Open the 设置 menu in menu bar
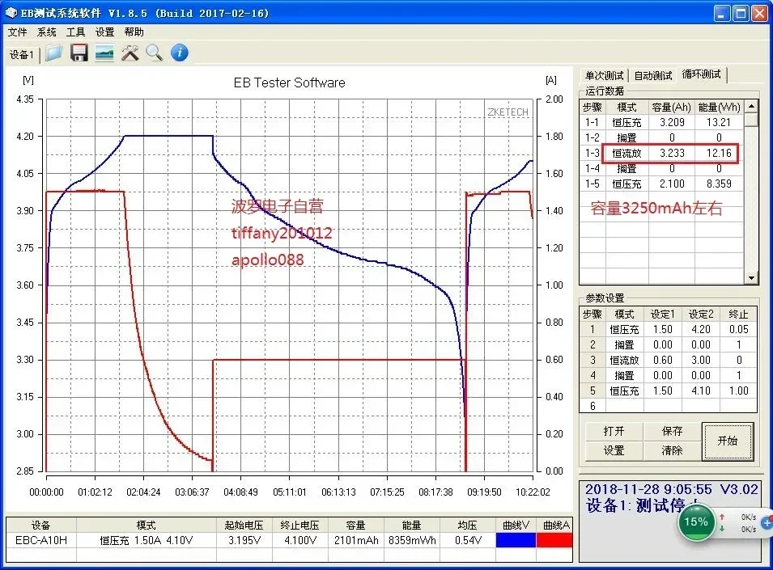Screen dimensions: 773x570 (x=104, y=32)
